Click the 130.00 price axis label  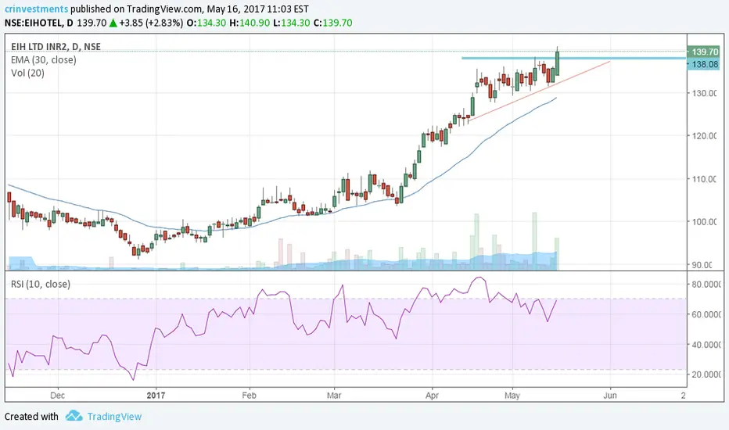[704, 94]
